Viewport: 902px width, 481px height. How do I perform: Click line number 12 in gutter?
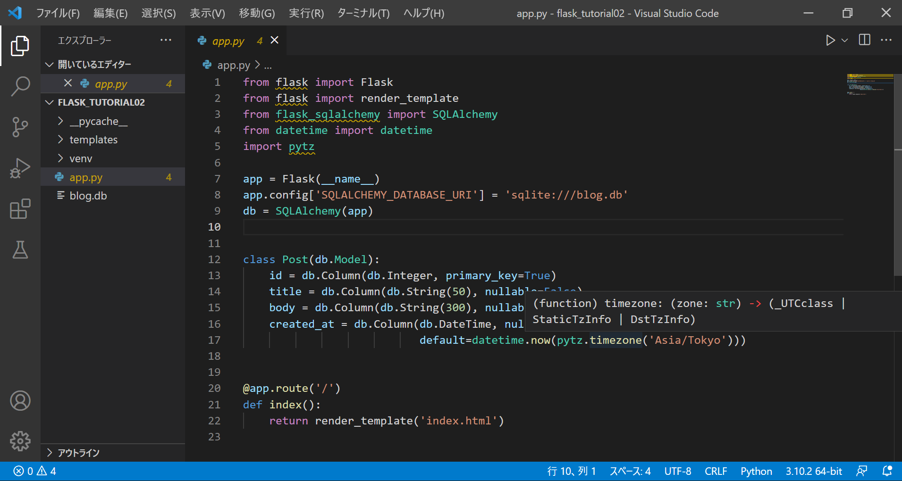point(214,259)
